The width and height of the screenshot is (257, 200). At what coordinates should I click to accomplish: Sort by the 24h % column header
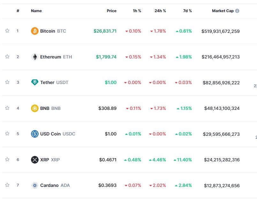[x=160, y=11]
